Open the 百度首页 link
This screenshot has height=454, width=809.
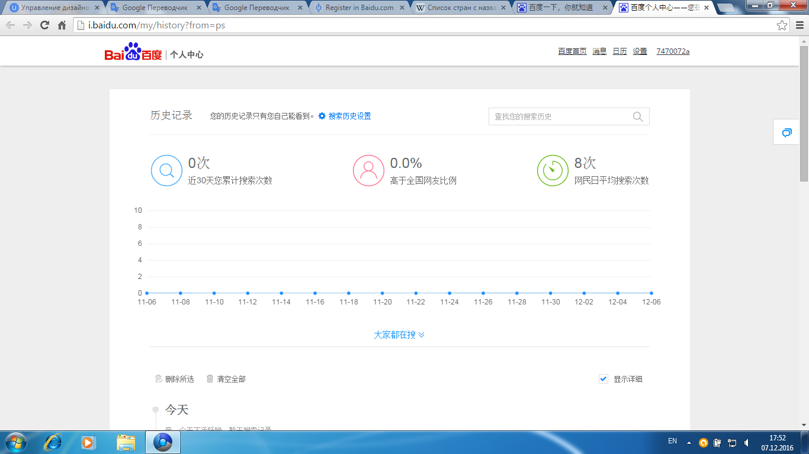[572, 51]
